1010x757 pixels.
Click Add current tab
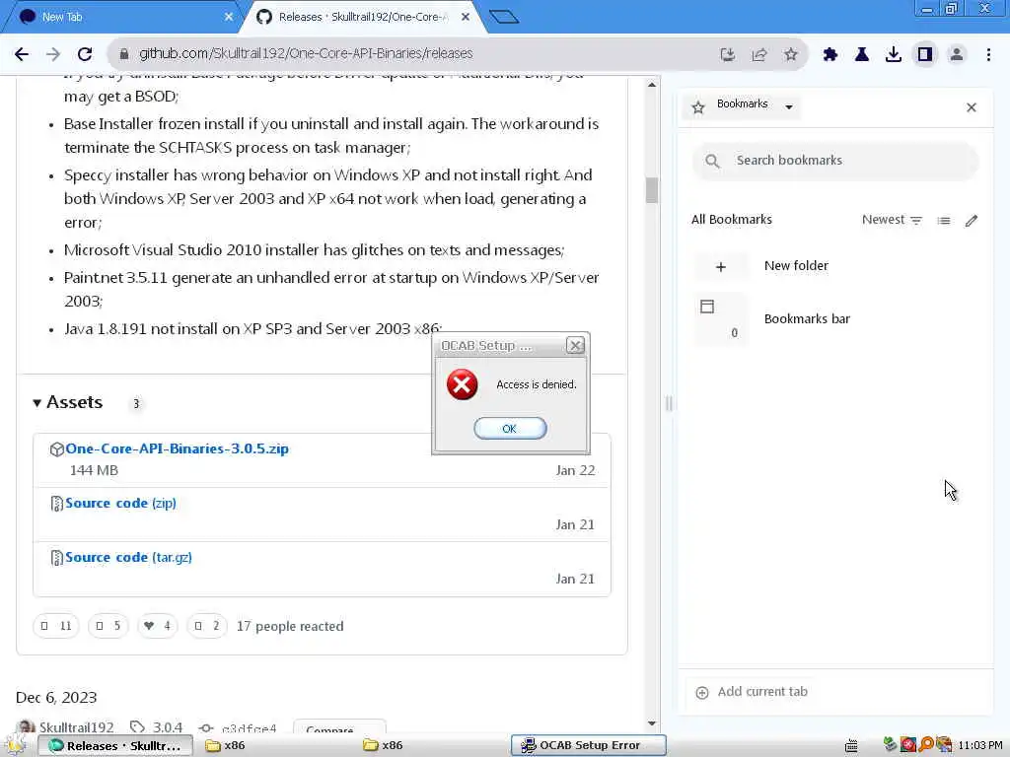(x=752, y=692)
